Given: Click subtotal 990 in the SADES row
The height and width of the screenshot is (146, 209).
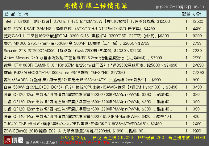Looking at the screenshot, I should tap(196, 80).
